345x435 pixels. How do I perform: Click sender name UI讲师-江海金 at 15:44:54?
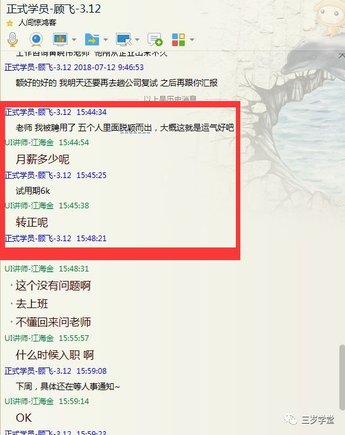(x=30, y=143)
